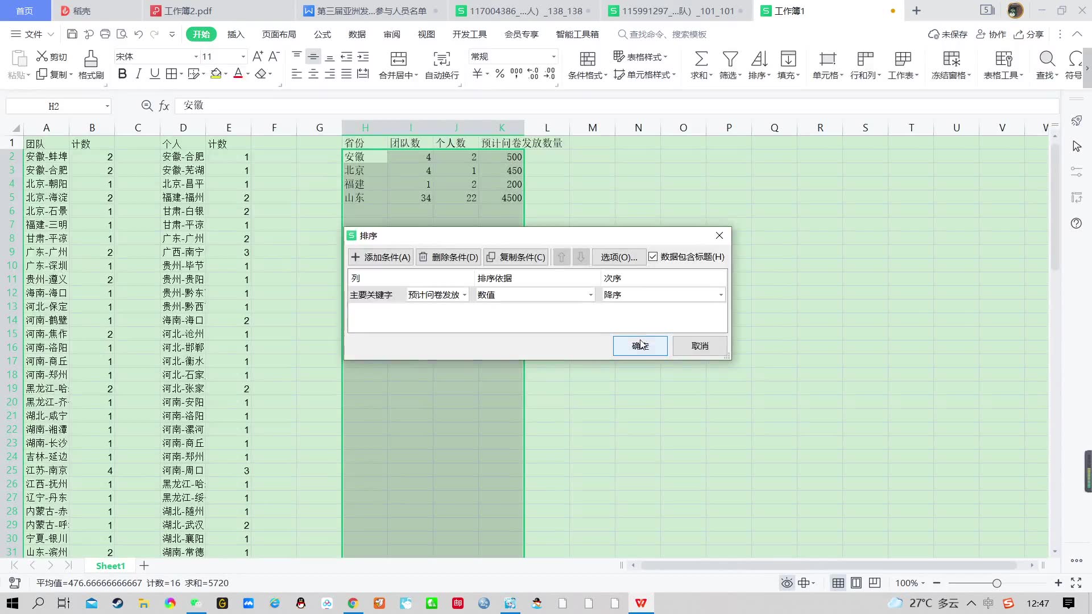
Task: Switch to the 工作簿2.pdf document tab
Action: coord(188,11)
